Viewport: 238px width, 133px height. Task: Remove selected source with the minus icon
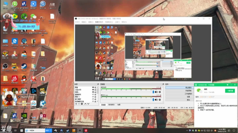pos(79,104)
